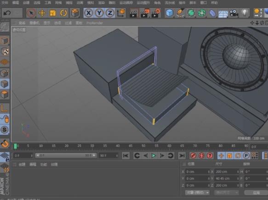
Task: Go to start of animation
Action: pos(125,156)
